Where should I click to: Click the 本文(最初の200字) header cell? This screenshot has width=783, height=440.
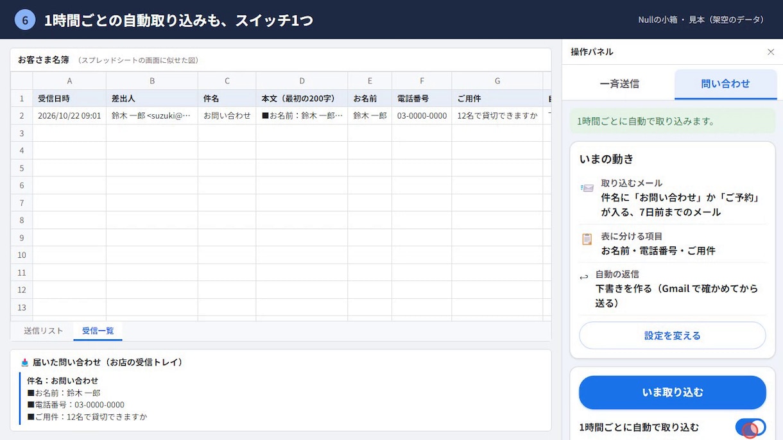pos(302,99)
